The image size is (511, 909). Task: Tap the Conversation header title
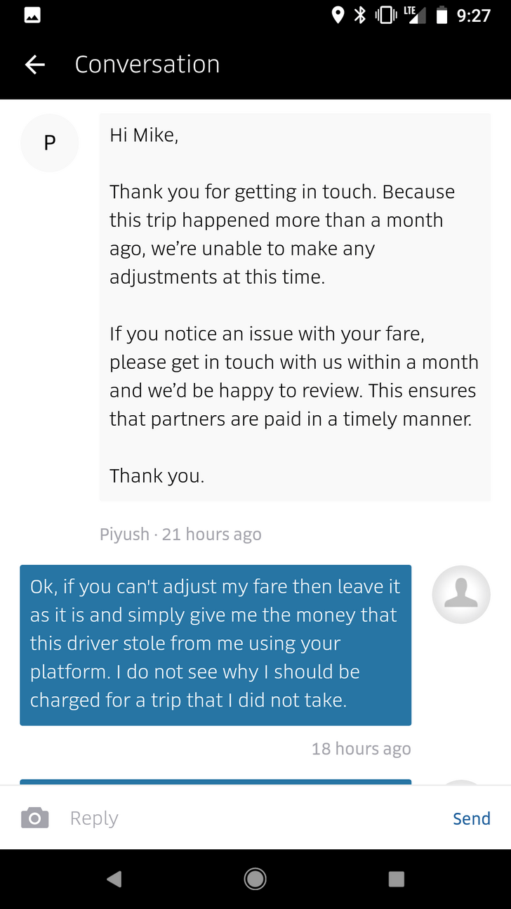click(147, 65)
